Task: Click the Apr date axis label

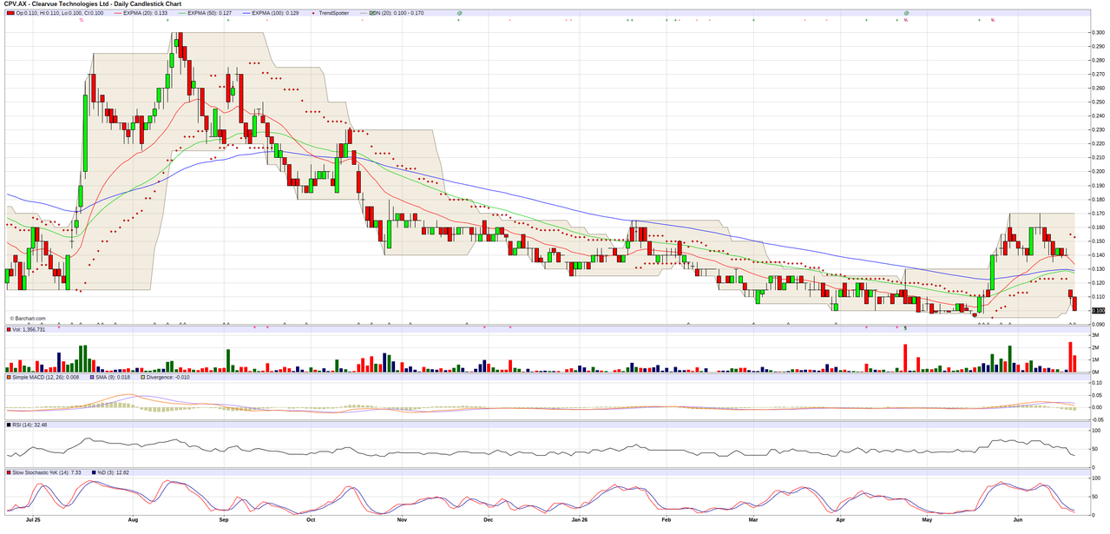Action: point(840,521)
